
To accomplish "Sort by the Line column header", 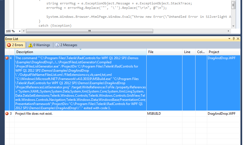I will tap(189, 52).
